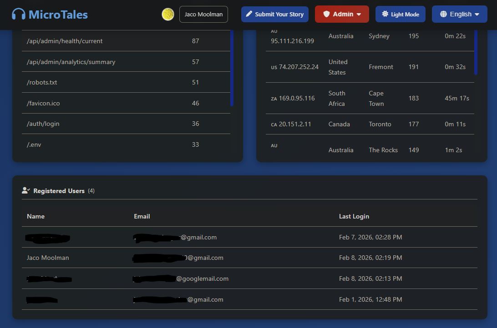
Task: Click the yellow user avatar icon
Action: (168, 14)
